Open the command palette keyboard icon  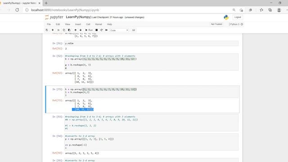[x=134, y=30]
